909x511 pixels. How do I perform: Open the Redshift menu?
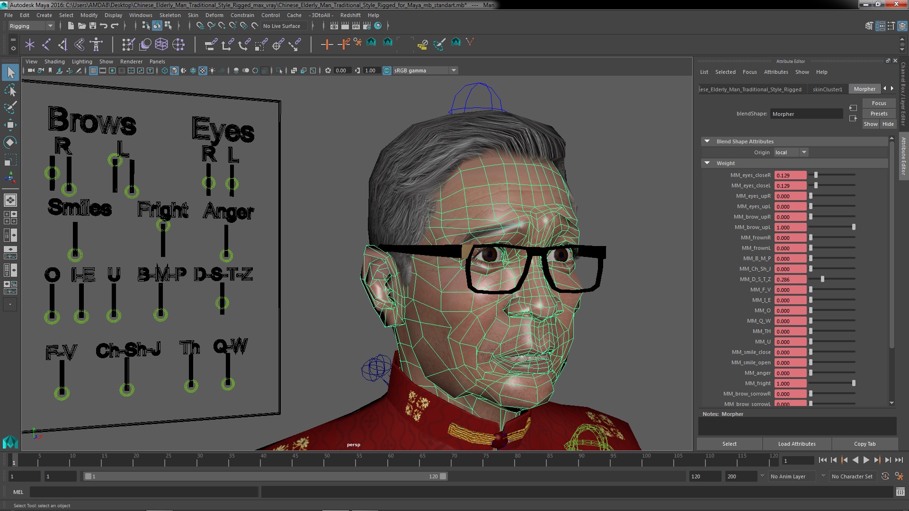[350, 15]
